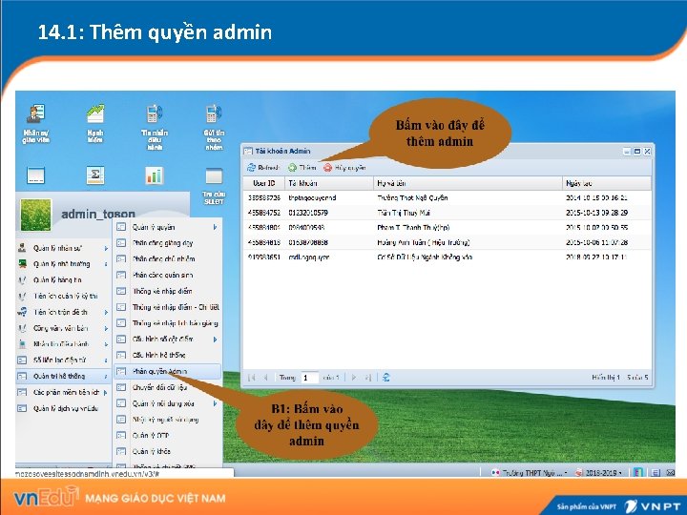This screenshot has width=687, height=515.
Task: Open the Tra cứu SLLĐT desktop icon
Action: [214, 186]
